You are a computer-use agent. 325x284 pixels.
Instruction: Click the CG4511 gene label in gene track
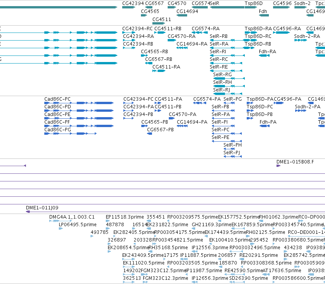pos(162,19)
